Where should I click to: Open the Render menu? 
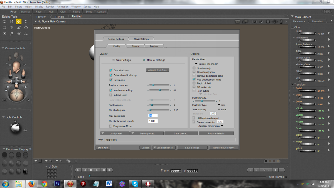click(50, 6)
